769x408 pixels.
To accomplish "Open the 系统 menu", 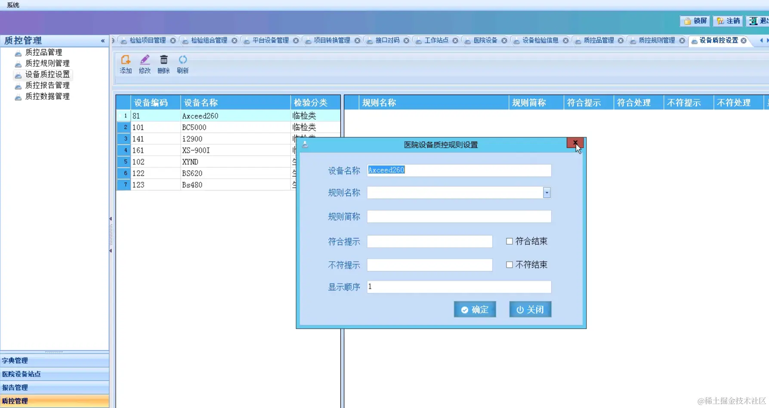I will (x=13, y=5).
